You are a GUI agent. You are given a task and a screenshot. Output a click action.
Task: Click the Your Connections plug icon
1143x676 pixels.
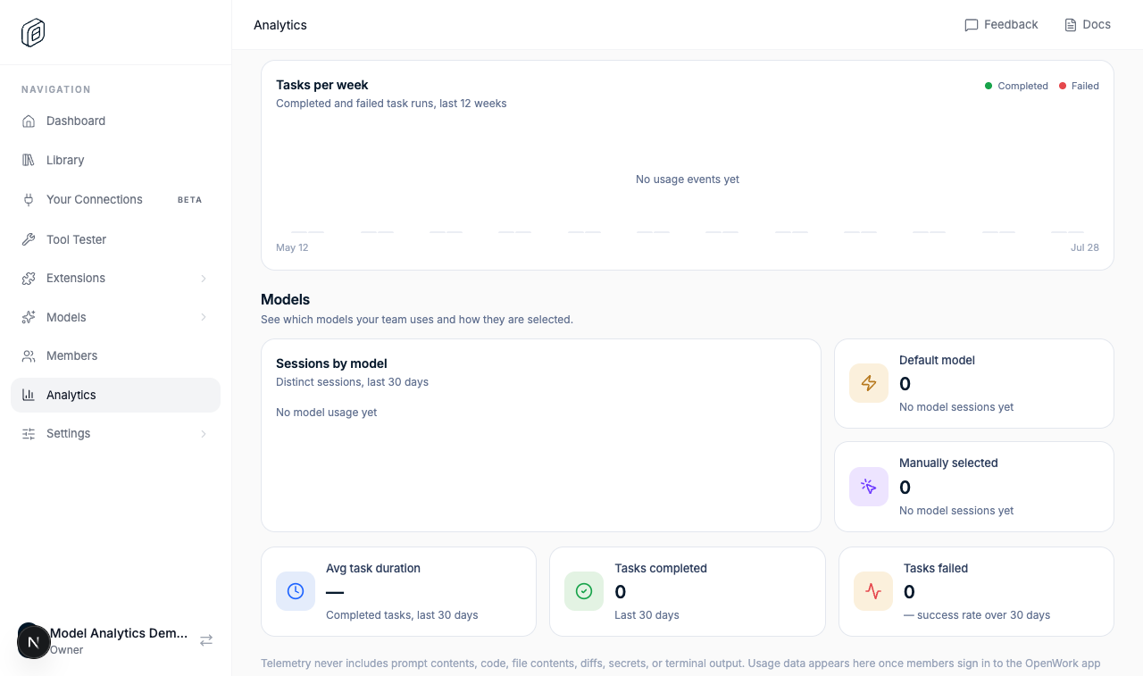(29, 200)
